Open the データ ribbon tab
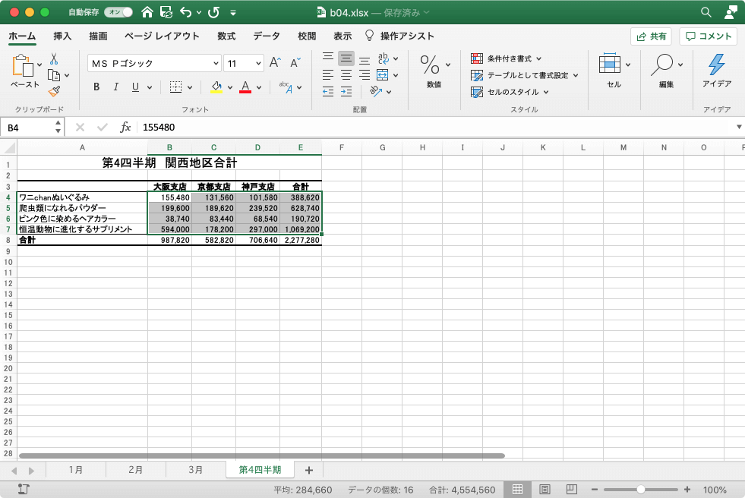The height and width of the screenshot is (498, 745). [x=266, y=36]
